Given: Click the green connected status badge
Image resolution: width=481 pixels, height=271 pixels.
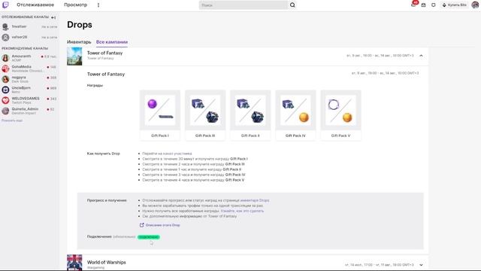Looking at the screenshot, I should tap(149, 237).
